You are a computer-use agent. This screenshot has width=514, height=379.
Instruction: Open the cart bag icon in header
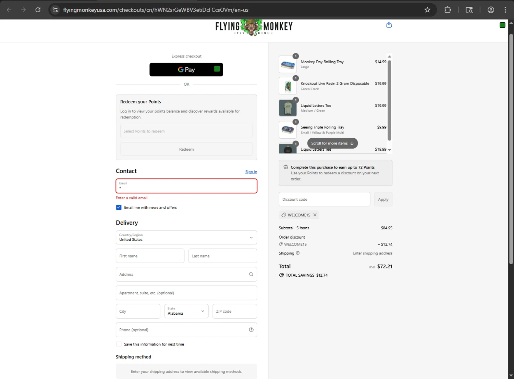(389, 25)
